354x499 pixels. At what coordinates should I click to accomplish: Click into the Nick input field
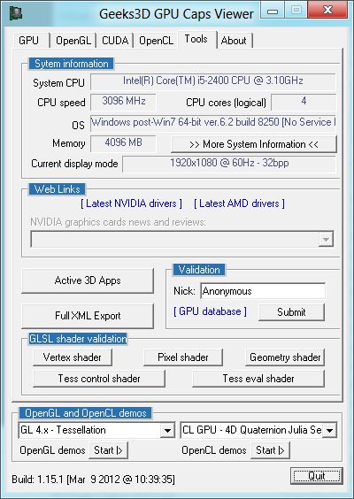tap(263, 291)
